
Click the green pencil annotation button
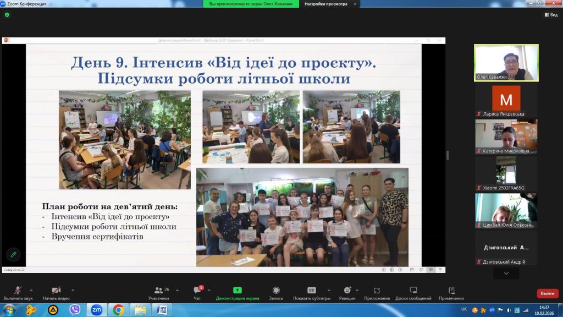13,254
